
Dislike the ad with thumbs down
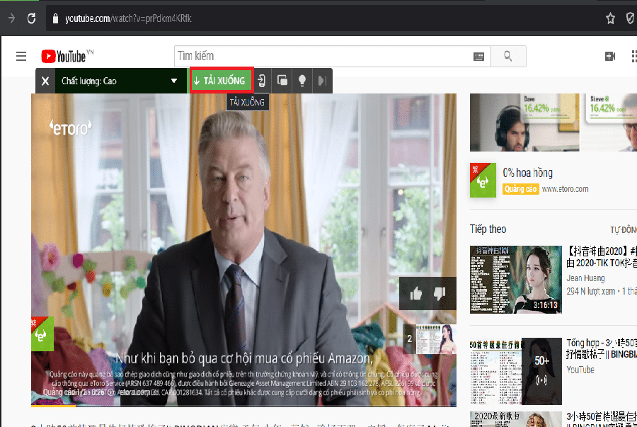[439, 292]
